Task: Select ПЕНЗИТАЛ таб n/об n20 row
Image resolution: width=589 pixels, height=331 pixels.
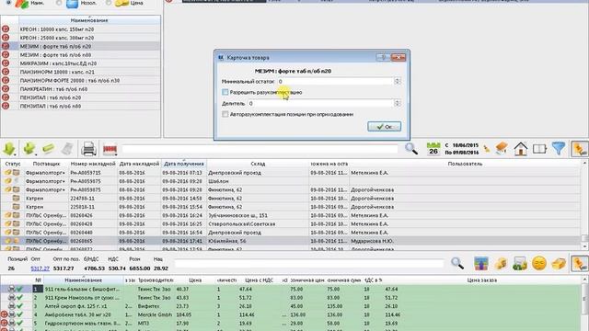Action: (x=81, y=97)
